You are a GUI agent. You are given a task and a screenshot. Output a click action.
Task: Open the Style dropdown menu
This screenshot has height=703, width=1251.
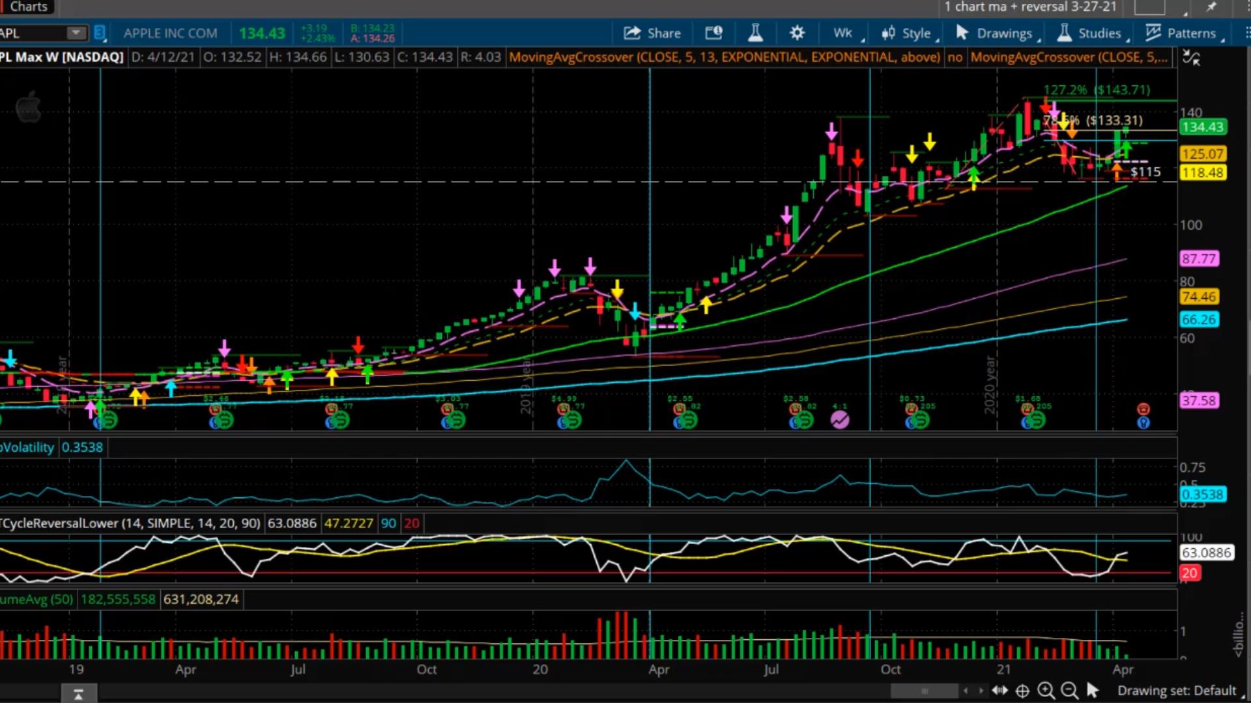pos(910,33)
